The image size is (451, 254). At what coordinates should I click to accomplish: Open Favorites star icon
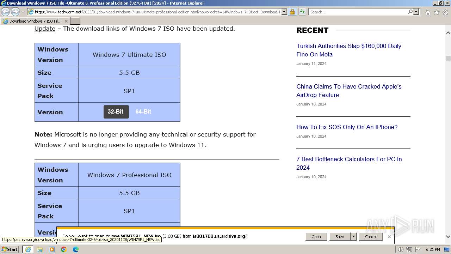pyautogui.click(x=437, y=12)
